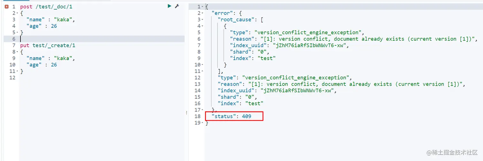483x161 pixels.
Task: Click "name" : "kaka" on editor line 9
Action: tap(50, 58)
